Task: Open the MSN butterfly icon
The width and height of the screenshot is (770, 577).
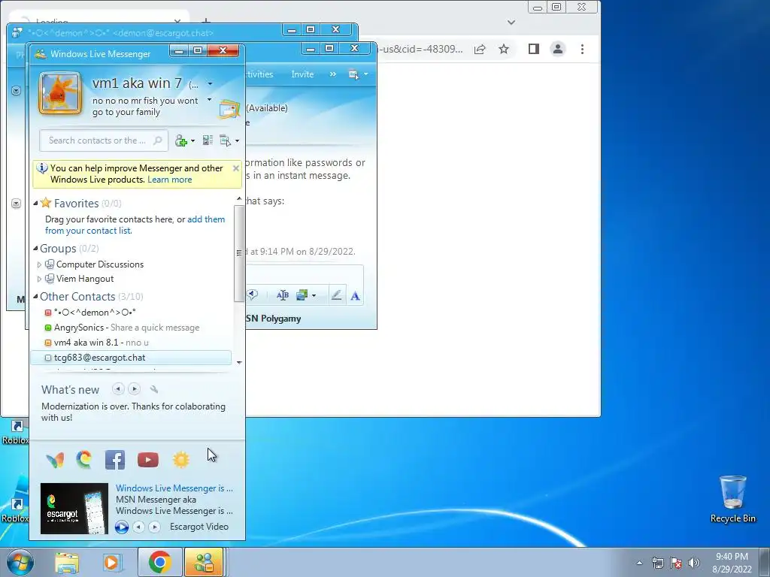Action: coord(55,461)
